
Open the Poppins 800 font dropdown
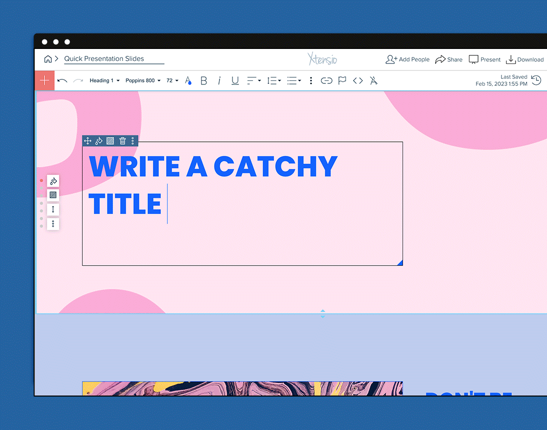[x=143, y=80]
